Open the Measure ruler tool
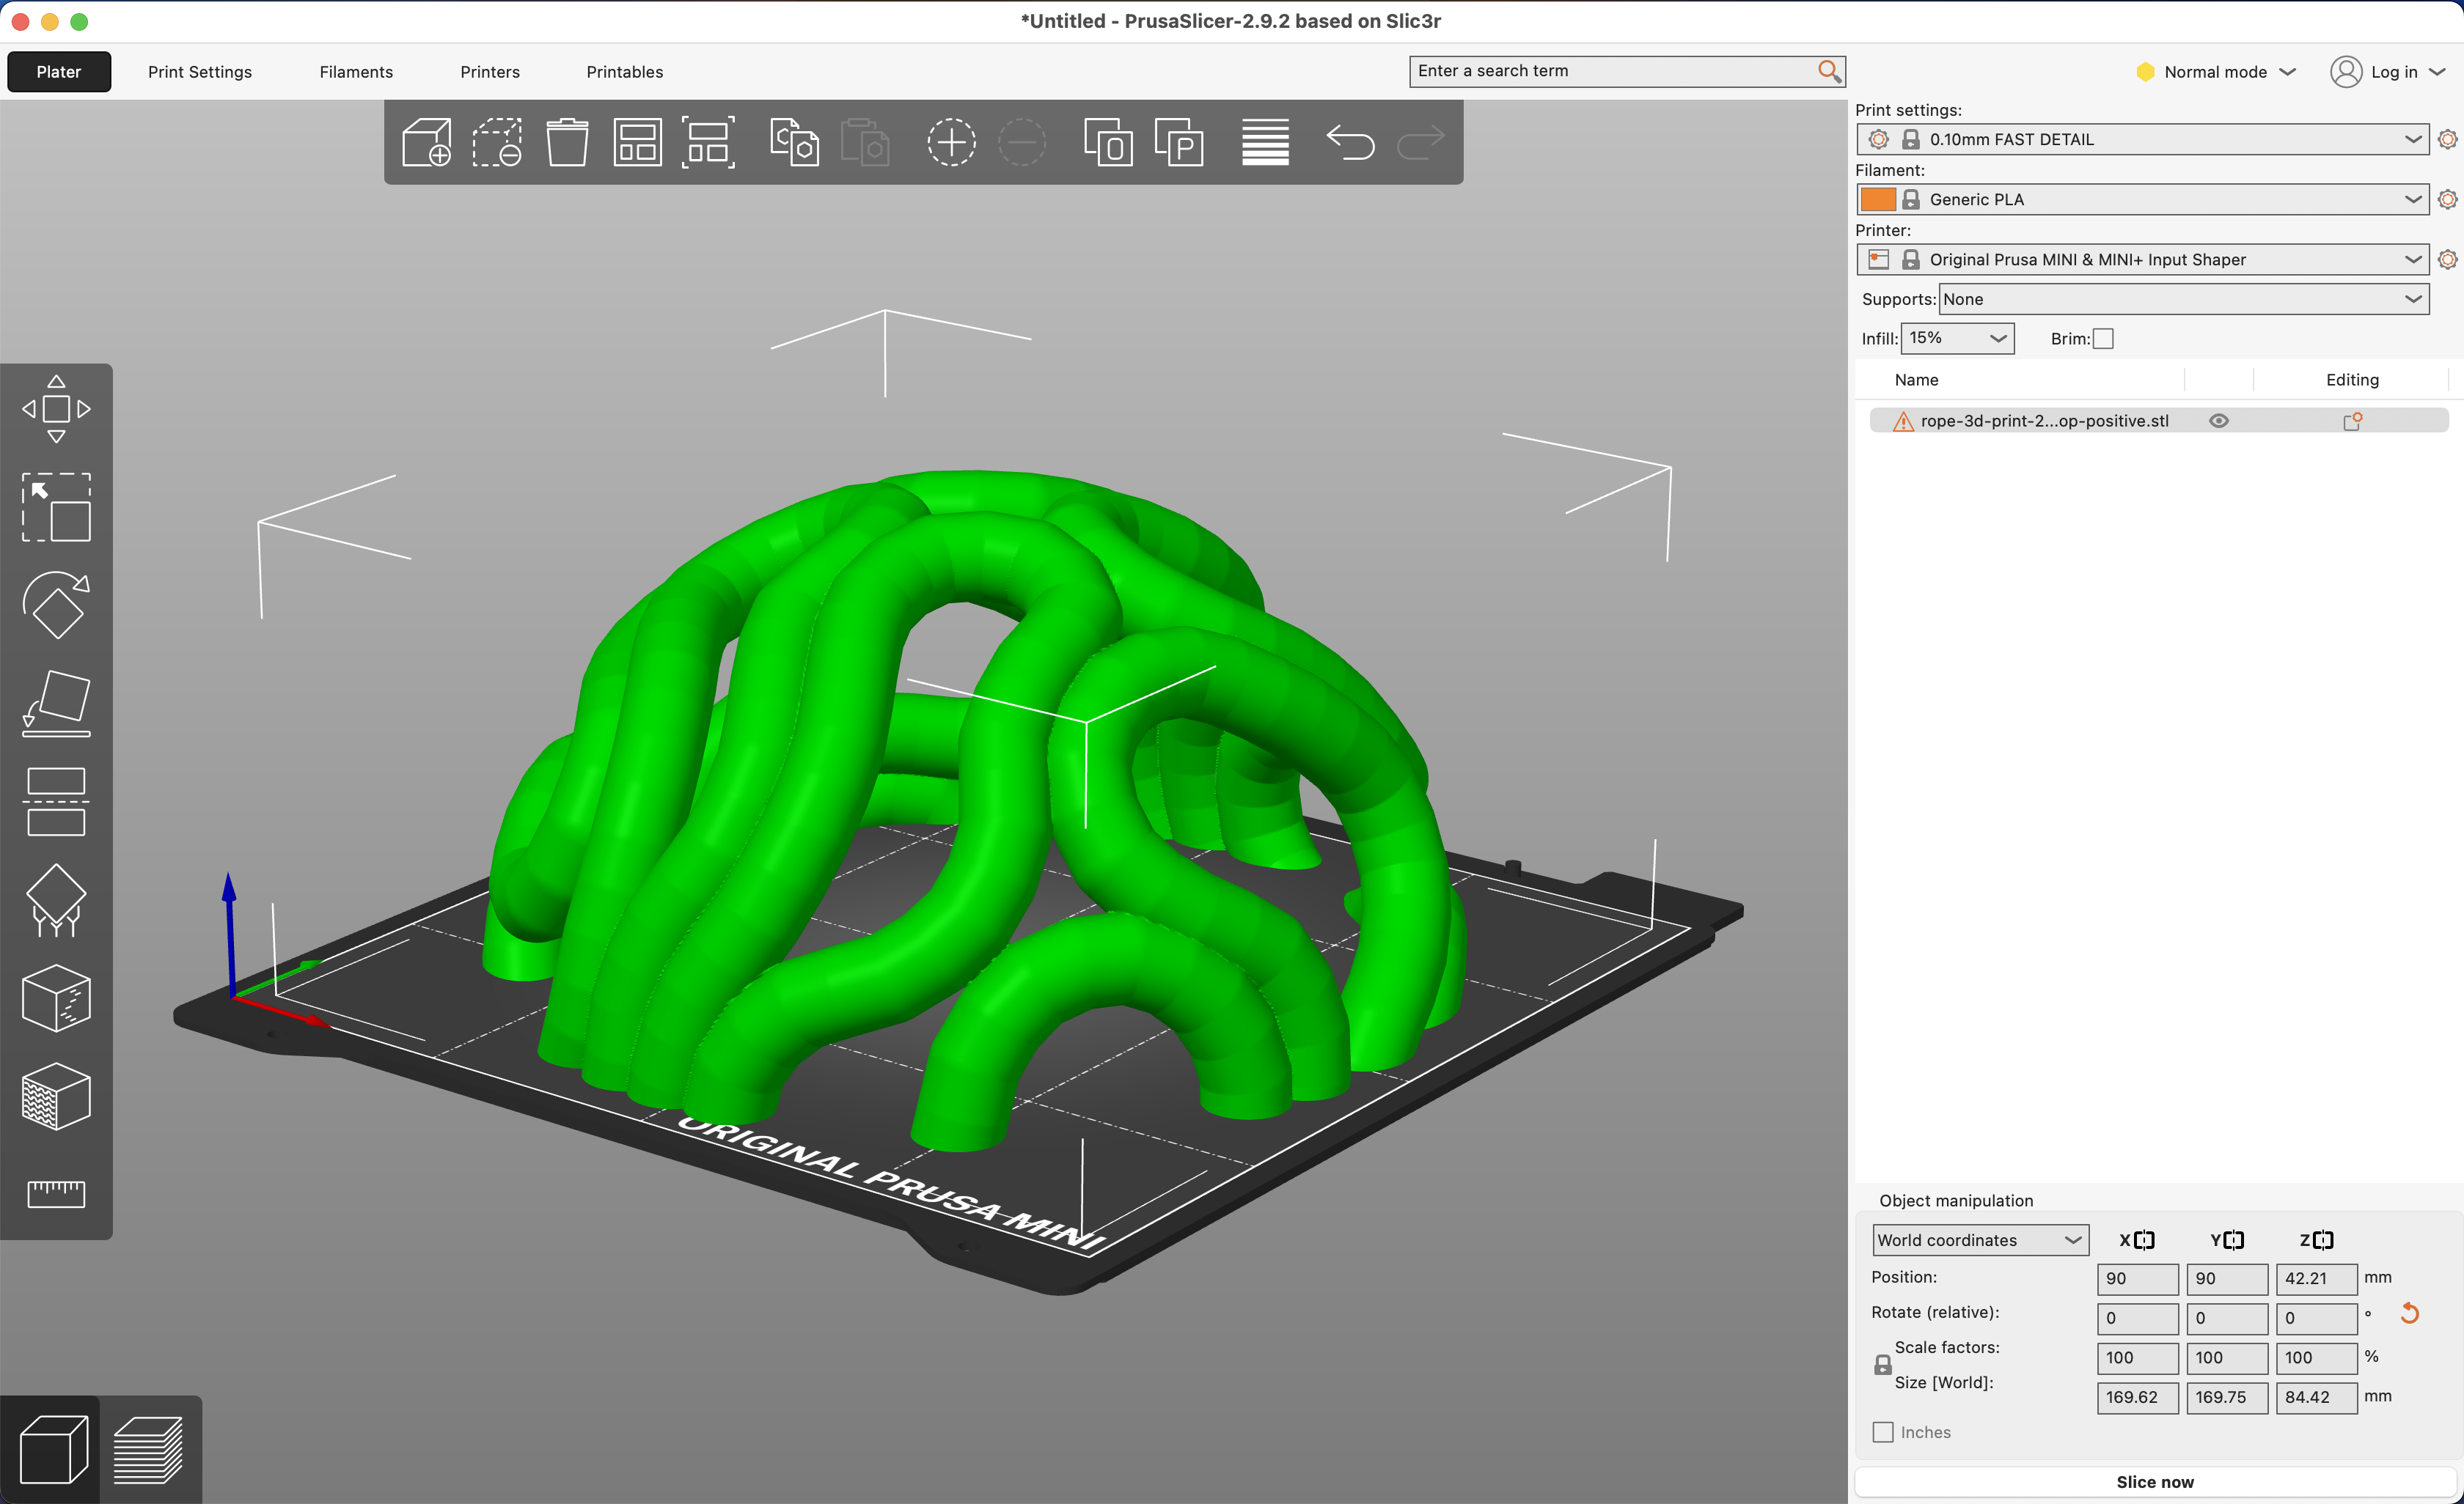The width and height of the screenshot is (2464, 1504). [x=56, y=1193]
